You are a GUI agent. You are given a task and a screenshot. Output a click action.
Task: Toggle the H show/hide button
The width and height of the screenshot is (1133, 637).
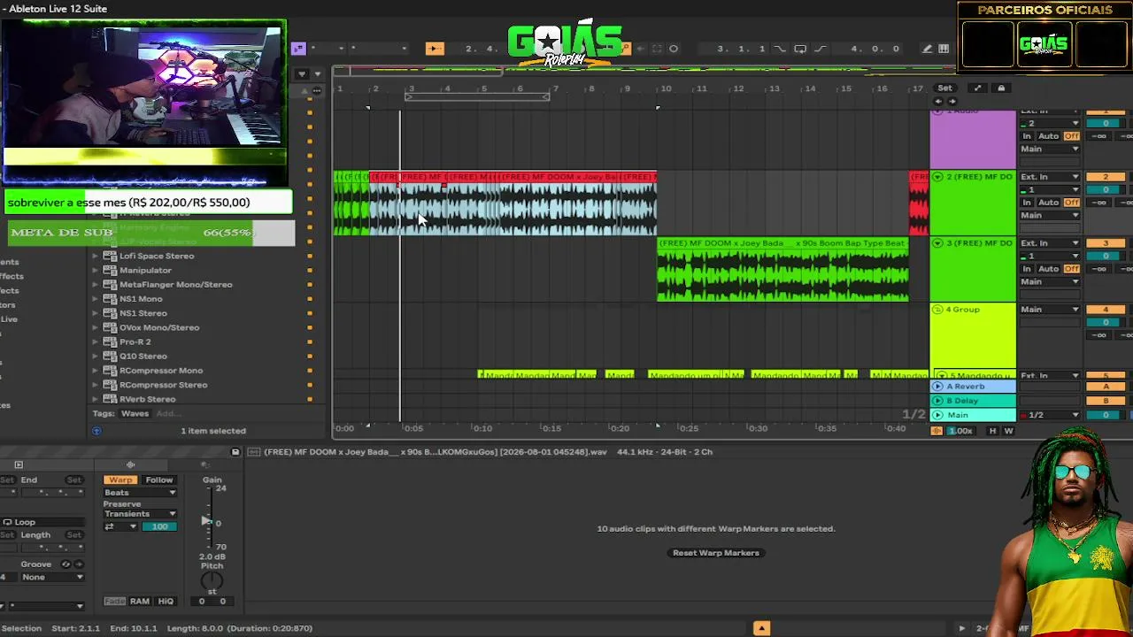pos(992,431)
